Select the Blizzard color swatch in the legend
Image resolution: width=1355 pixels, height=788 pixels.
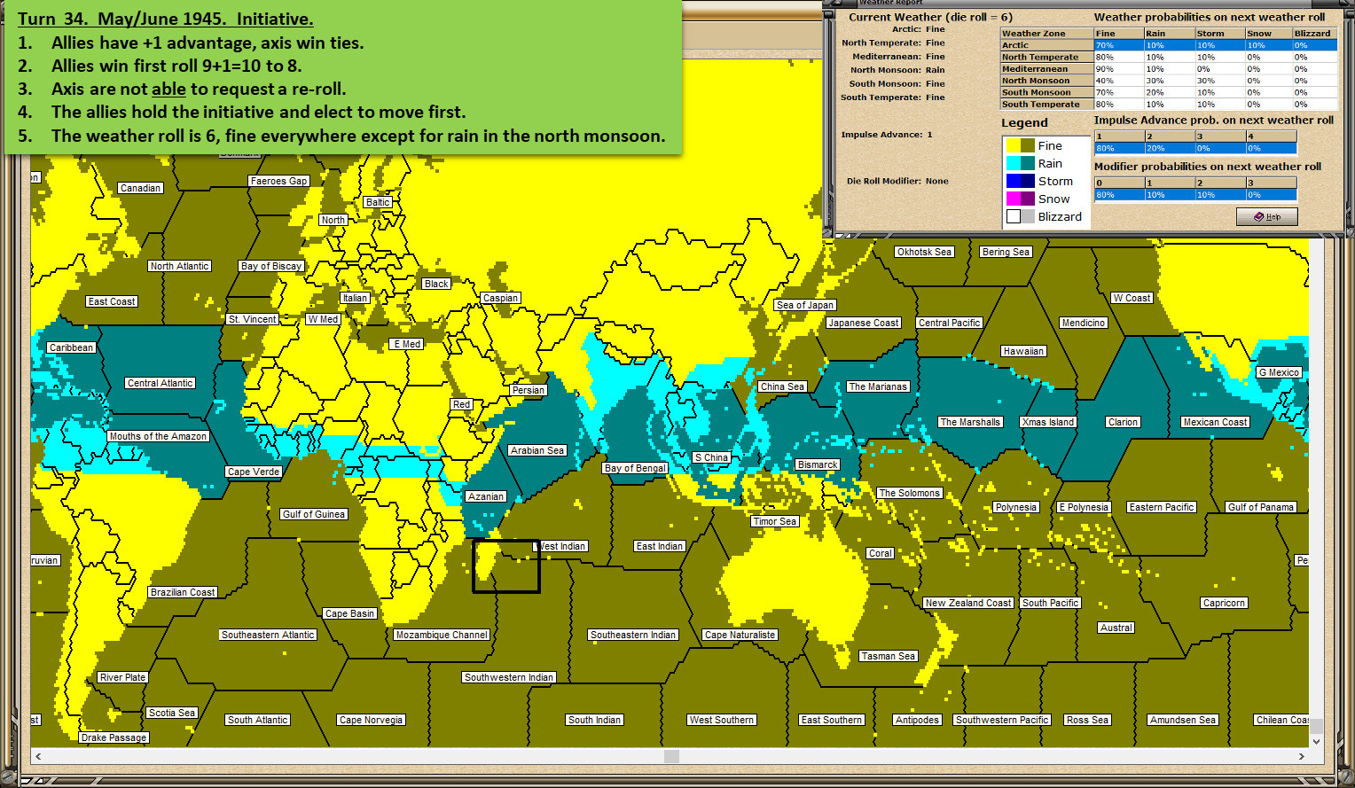(x=1020, y=216)
